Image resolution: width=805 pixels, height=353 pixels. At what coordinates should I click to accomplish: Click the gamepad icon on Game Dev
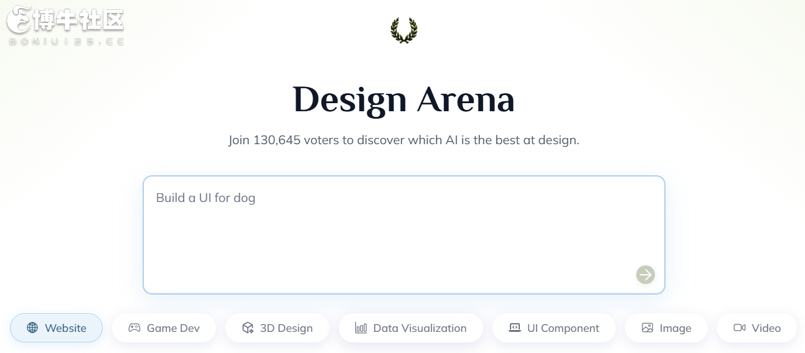(x=134, y=328)
